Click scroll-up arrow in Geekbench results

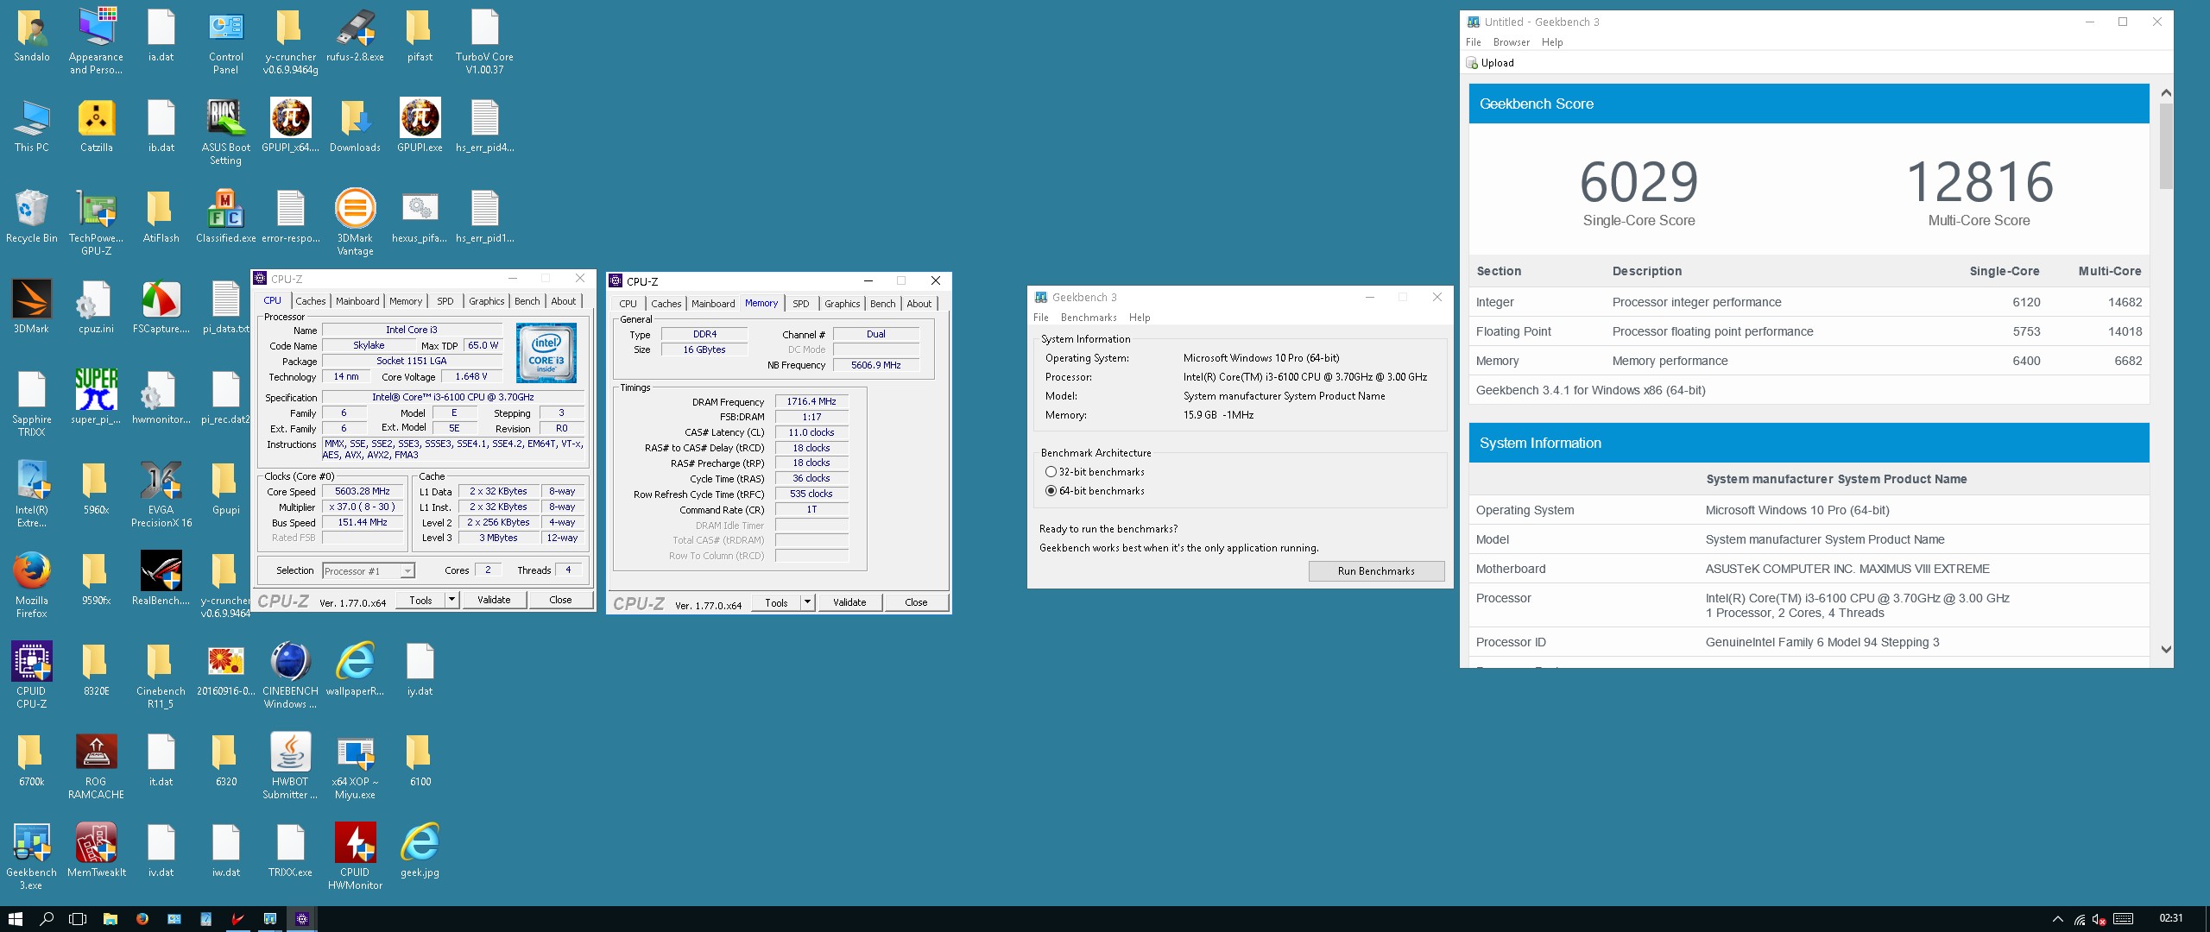pyautogui.click(x=2165, y=92)
